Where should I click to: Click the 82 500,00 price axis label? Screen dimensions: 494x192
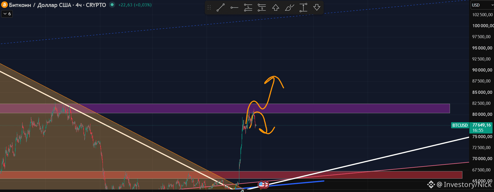pyautogui.click(x=482, y=103)
